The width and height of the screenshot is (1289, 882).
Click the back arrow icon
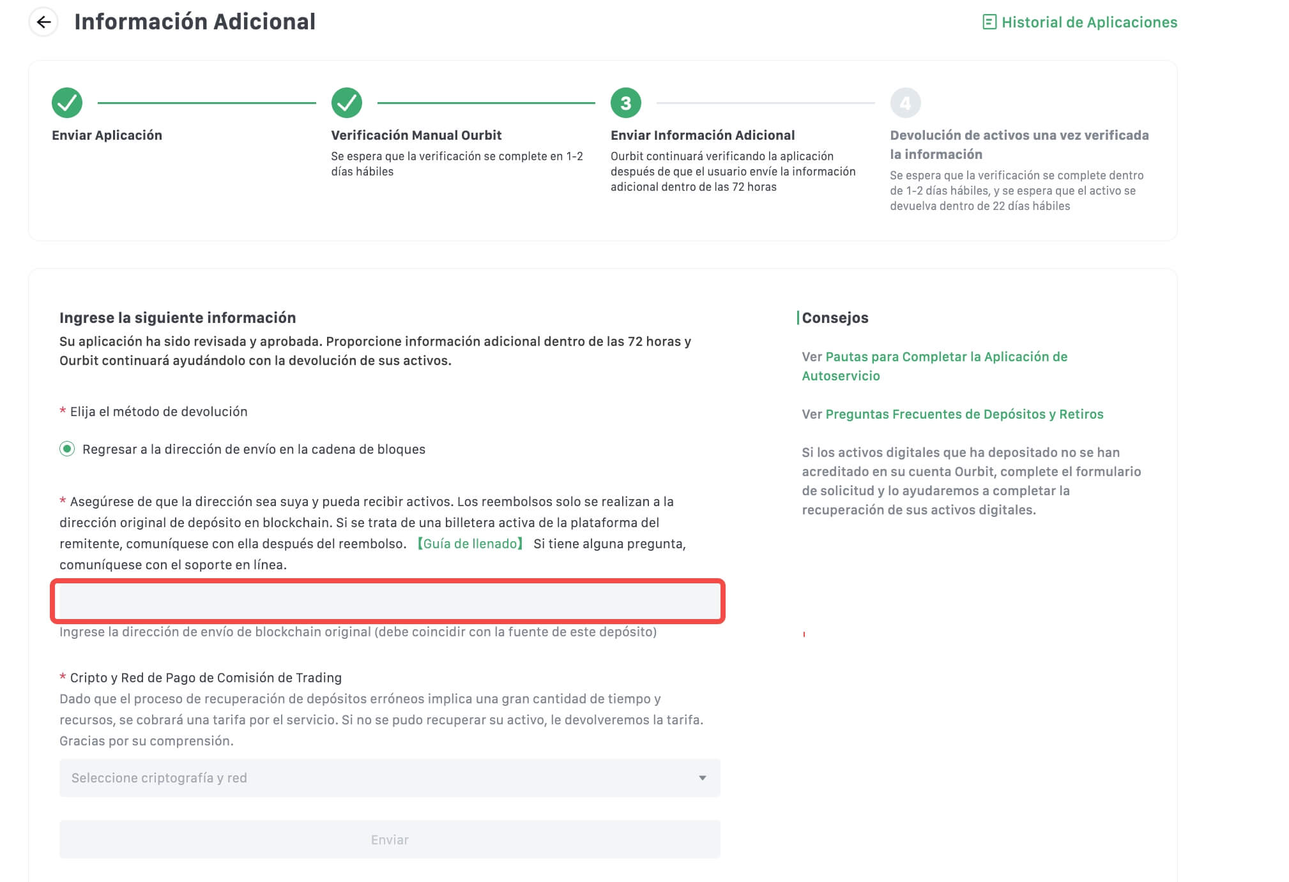(x=43, y=22)
